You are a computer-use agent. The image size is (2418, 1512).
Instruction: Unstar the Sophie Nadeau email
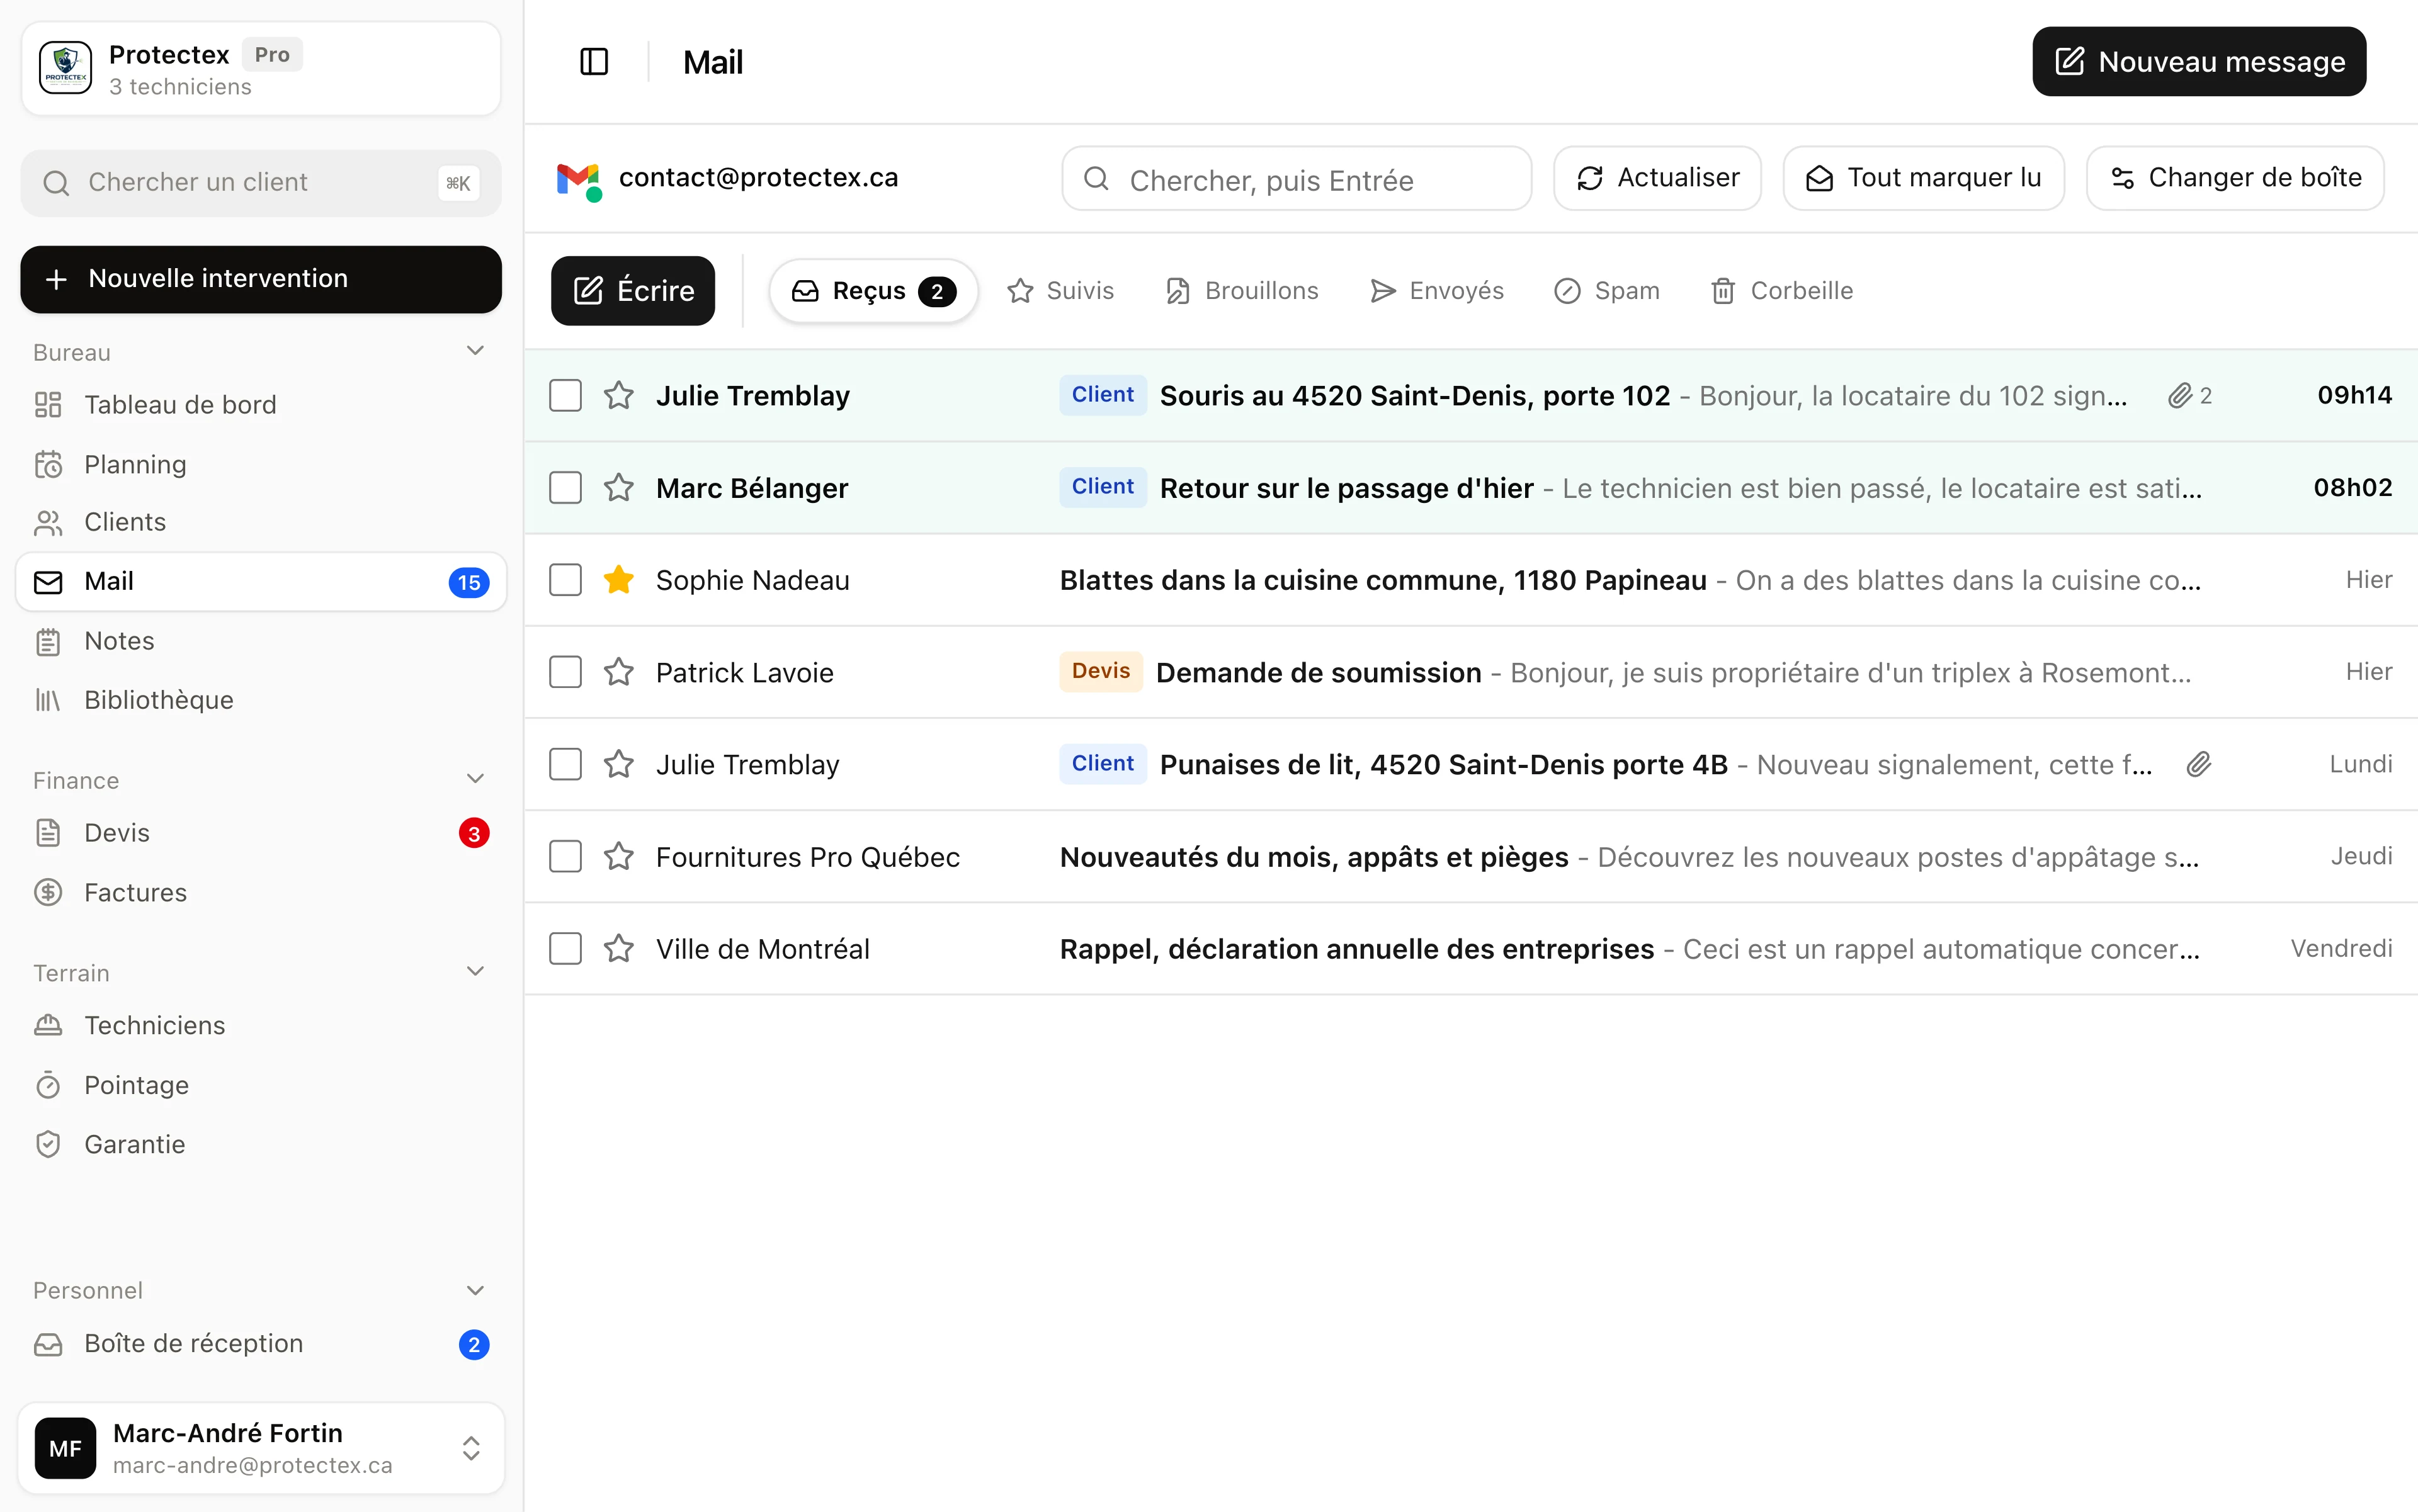(619, 580)
